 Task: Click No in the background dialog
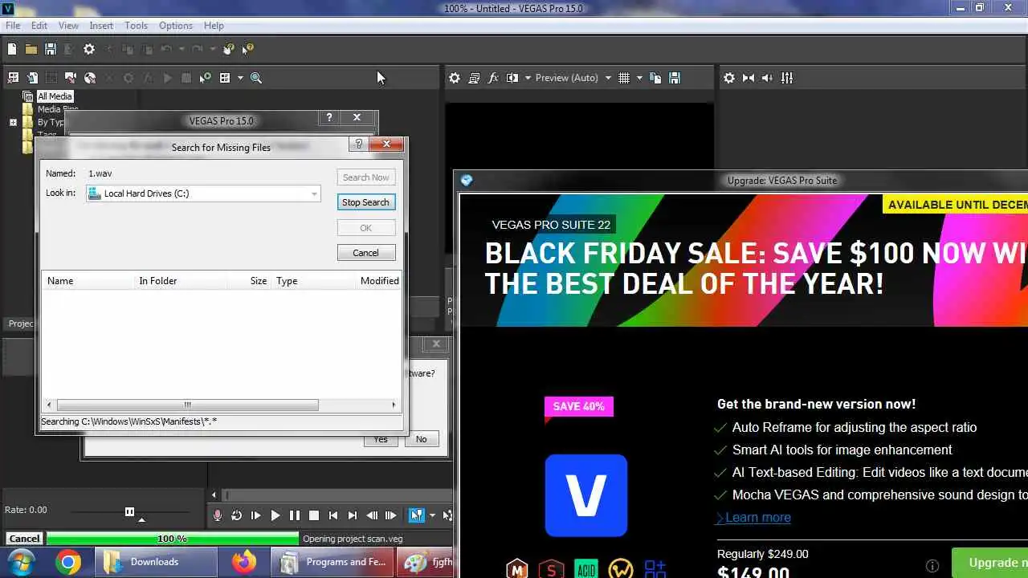tap(421, 439)
